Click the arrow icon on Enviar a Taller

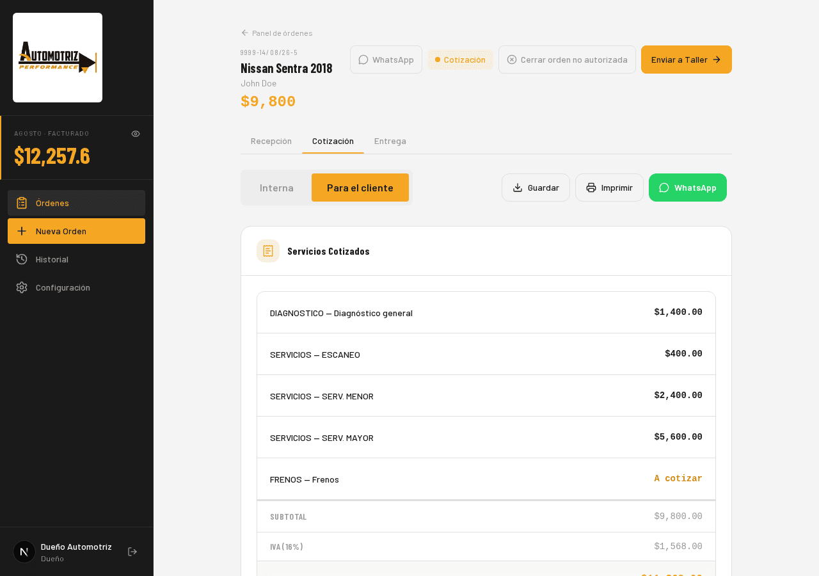[717, 60]
